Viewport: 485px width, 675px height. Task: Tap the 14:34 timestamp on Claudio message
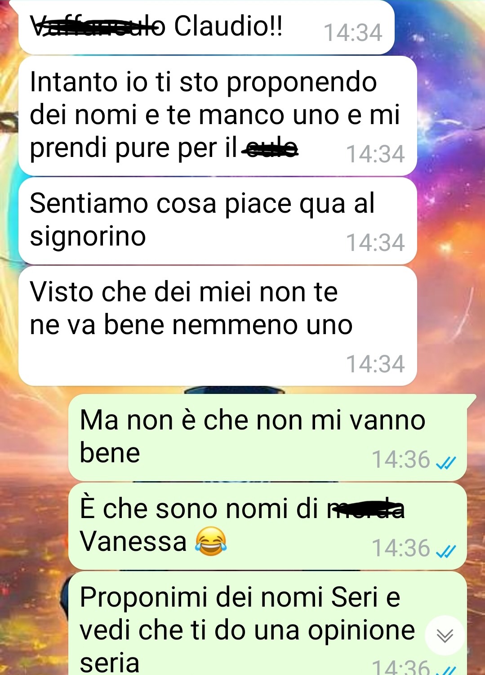[x=353, y=33]
